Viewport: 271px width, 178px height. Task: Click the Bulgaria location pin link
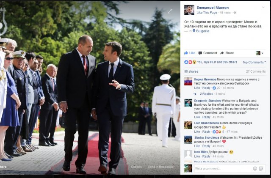point(201,31)
